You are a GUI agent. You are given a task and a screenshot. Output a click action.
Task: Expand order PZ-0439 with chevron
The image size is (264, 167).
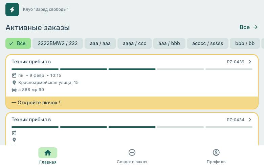tap(250, 62)
